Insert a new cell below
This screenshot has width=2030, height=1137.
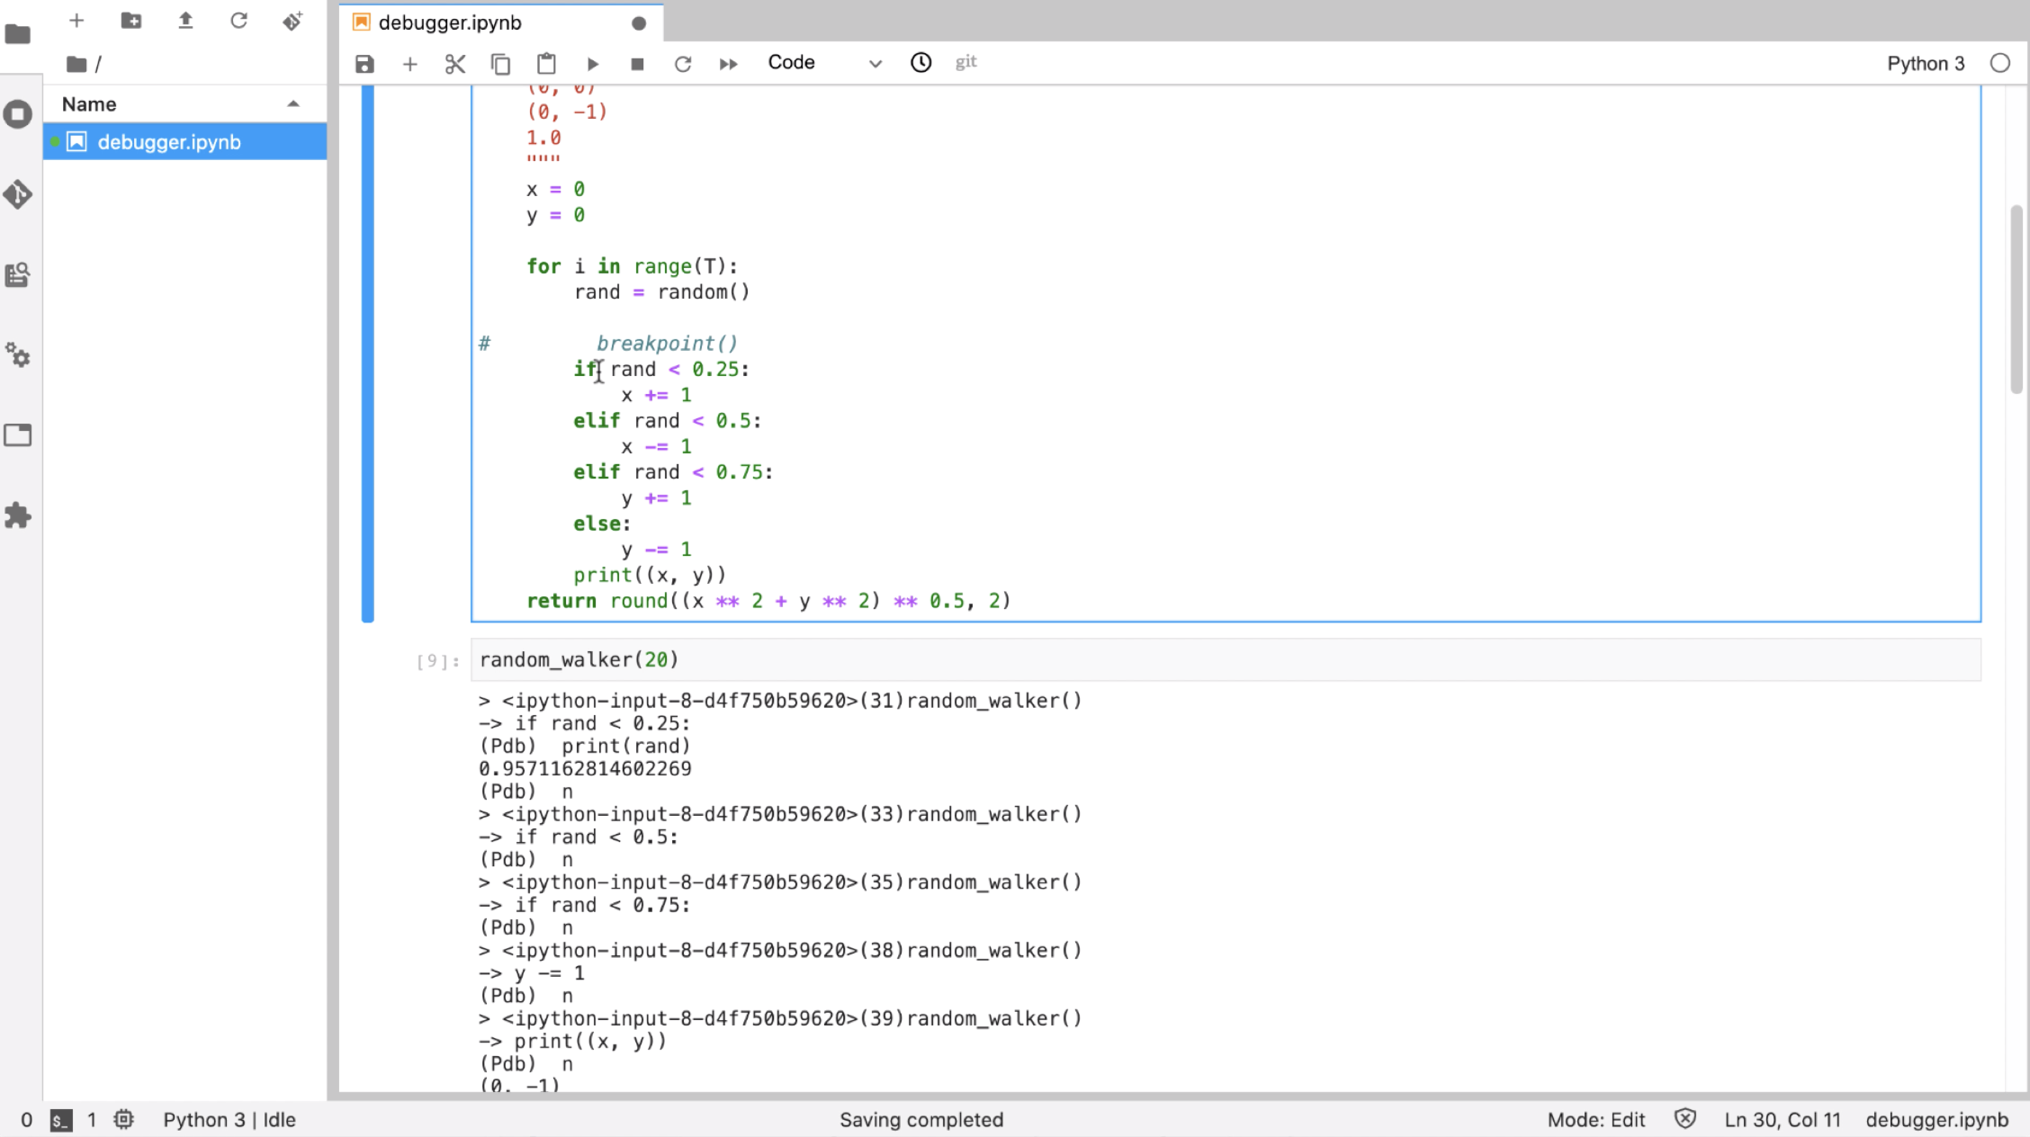409,64
